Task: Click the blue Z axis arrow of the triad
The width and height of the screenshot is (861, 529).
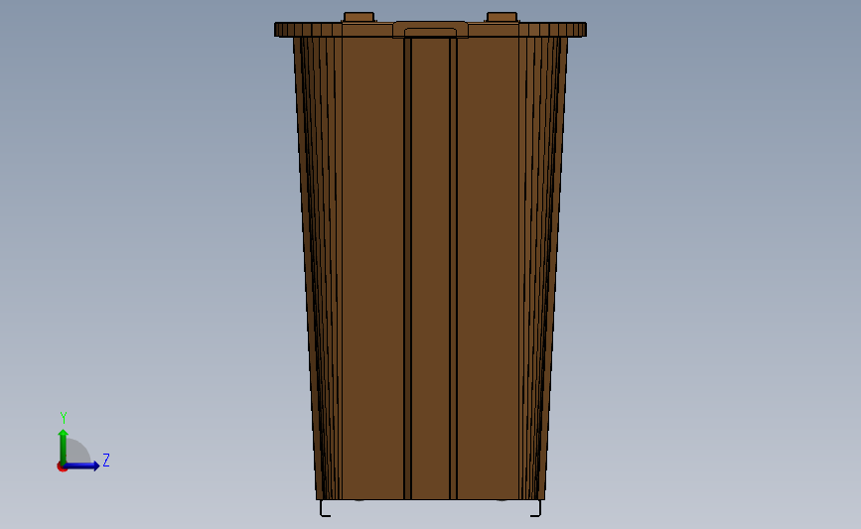Action: point(81,465)
